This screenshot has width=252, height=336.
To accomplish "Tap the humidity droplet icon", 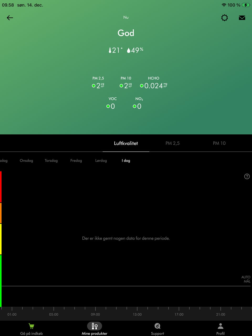I will click(x=129, y=50).
